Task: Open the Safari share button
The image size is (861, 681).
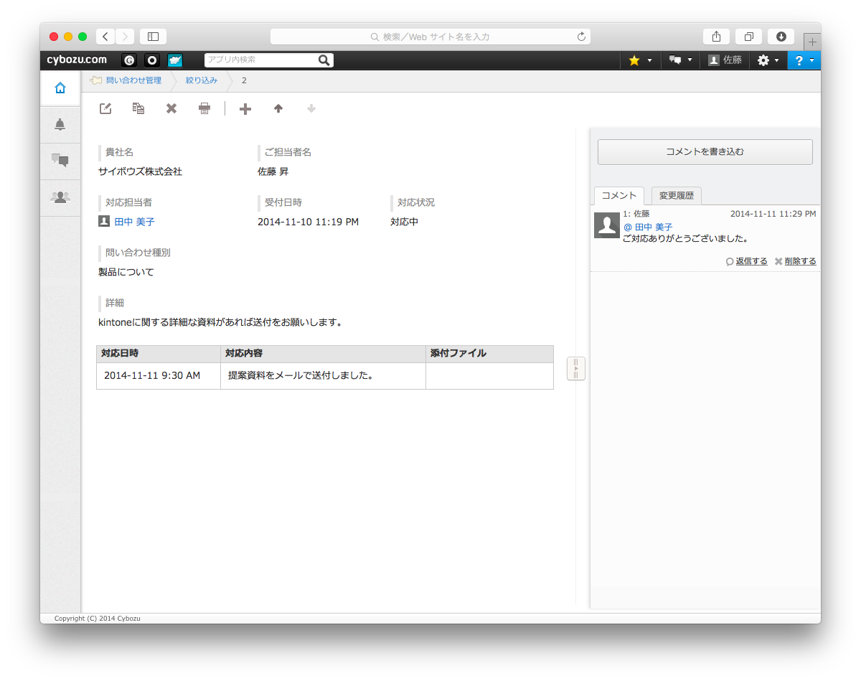Action: (716, 37)
